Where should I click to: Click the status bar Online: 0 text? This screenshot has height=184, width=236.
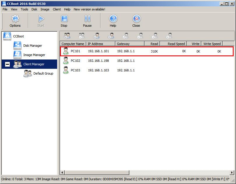8,179
